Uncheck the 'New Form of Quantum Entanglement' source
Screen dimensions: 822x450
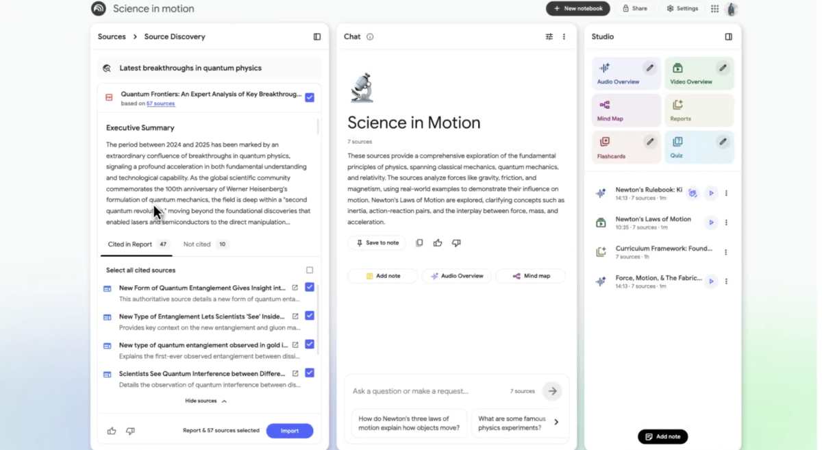pos(310,288)
